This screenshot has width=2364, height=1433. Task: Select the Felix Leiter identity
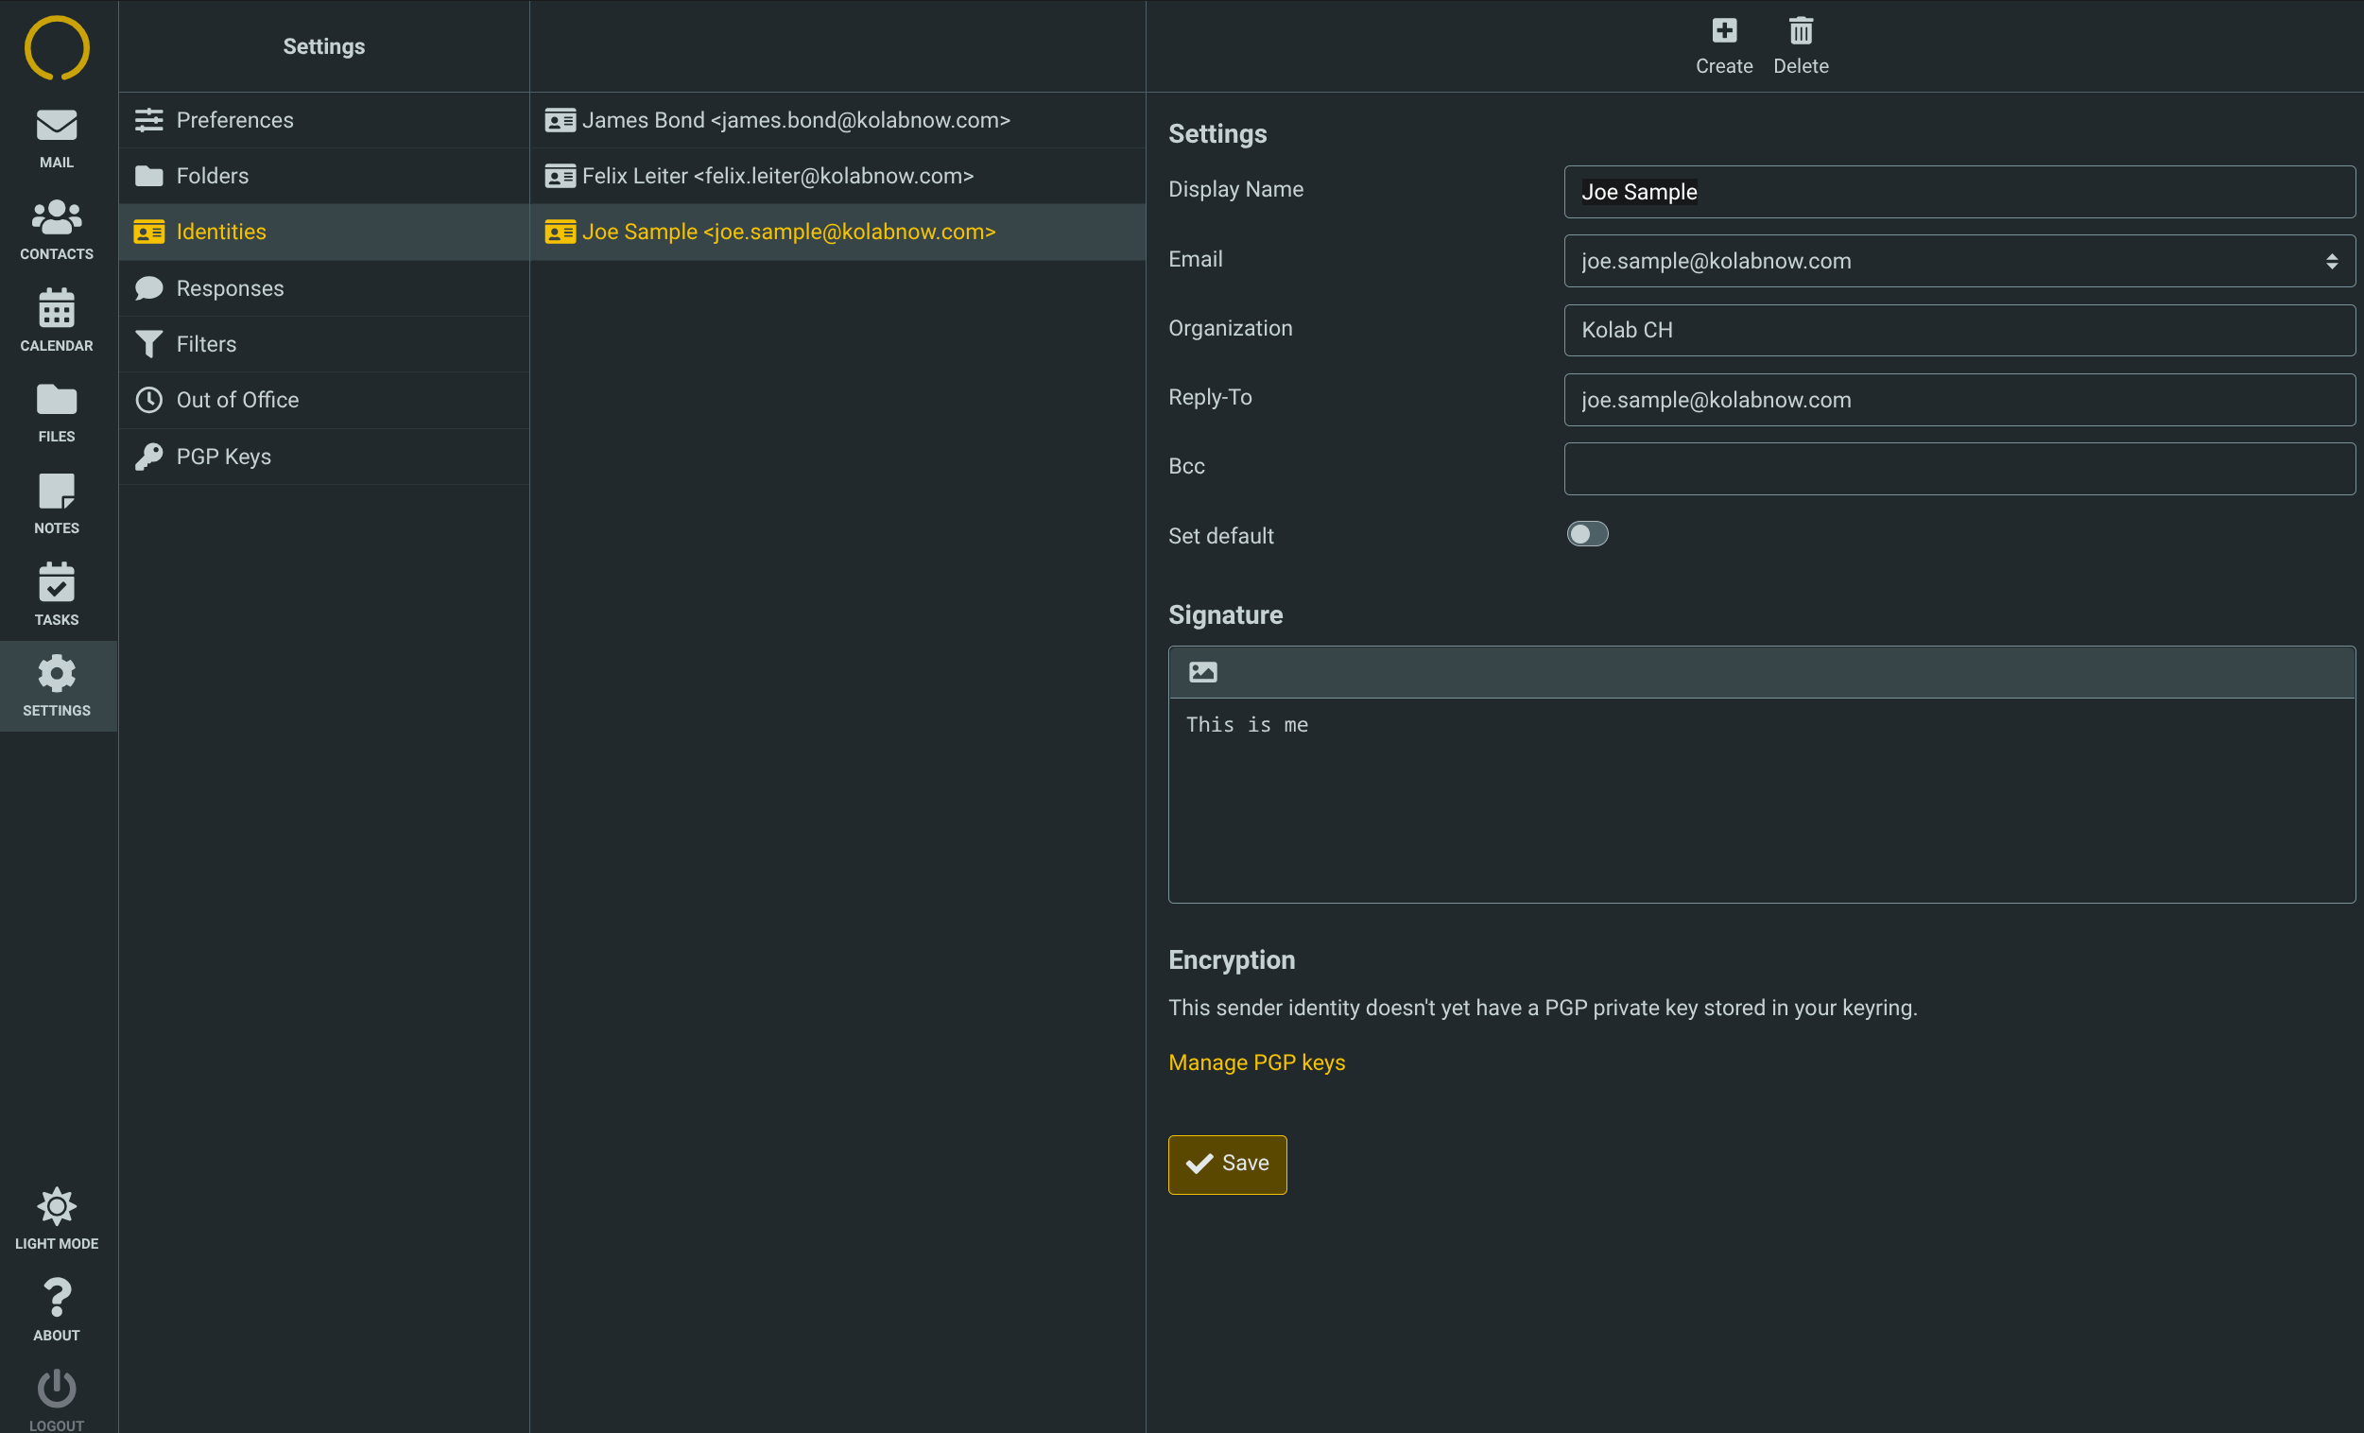777,176
